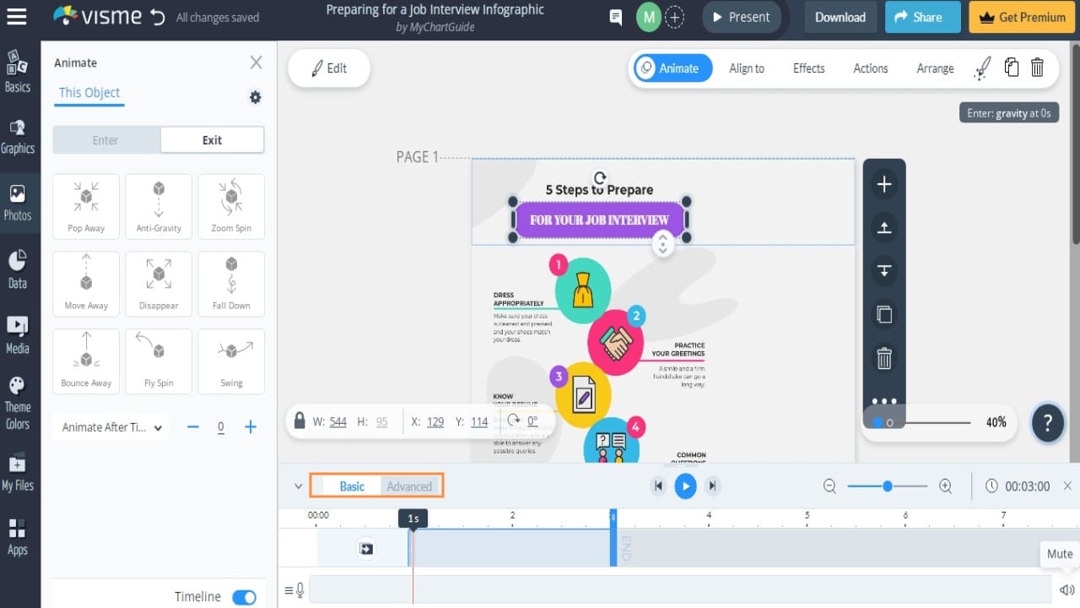Select Swing exit animation
The width and height of the screenshot is (1080, 608).
[x=231, y=361]
